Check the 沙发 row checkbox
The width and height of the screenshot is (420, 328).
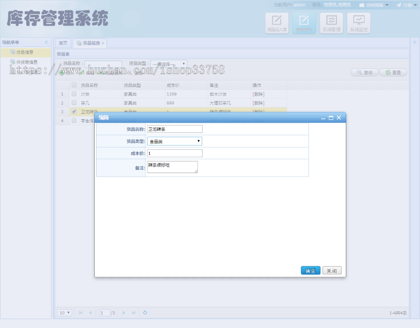click(74, 94)
